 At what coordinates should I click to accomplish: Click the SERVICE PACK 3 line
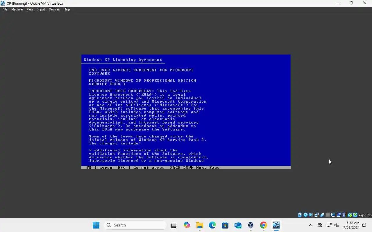point(107,84)
